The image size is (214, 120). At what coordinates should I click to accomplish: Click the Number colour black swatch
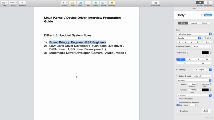point(205,90)
